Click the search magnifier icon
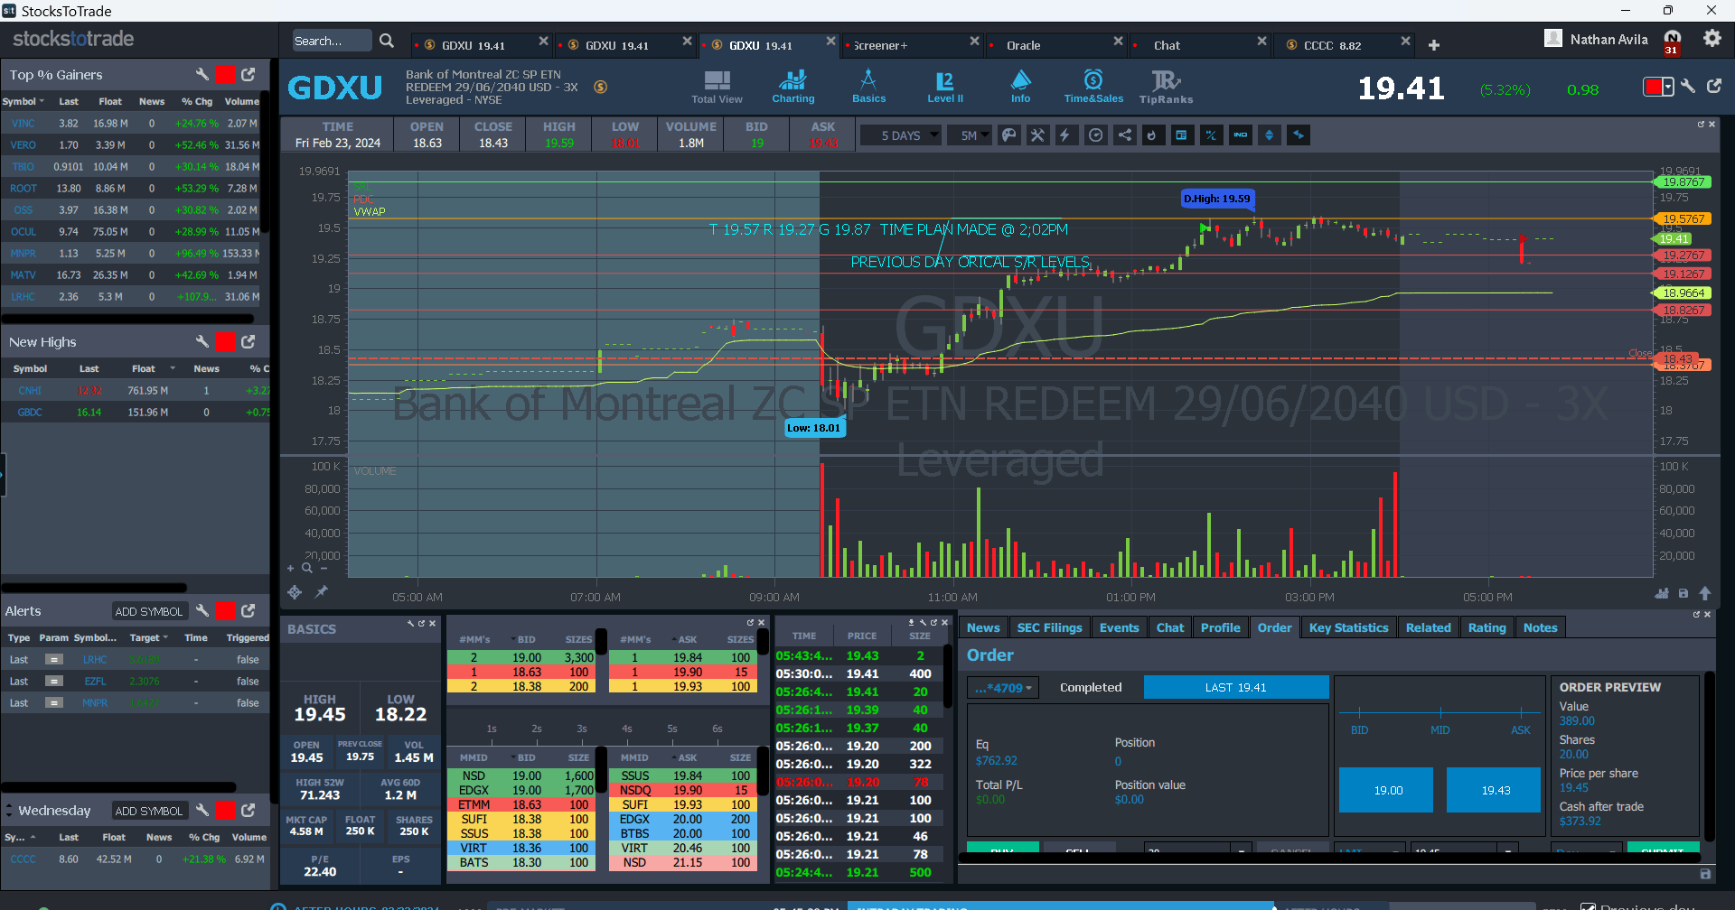Screen dimensions: 1735x910 click(387, 41)
